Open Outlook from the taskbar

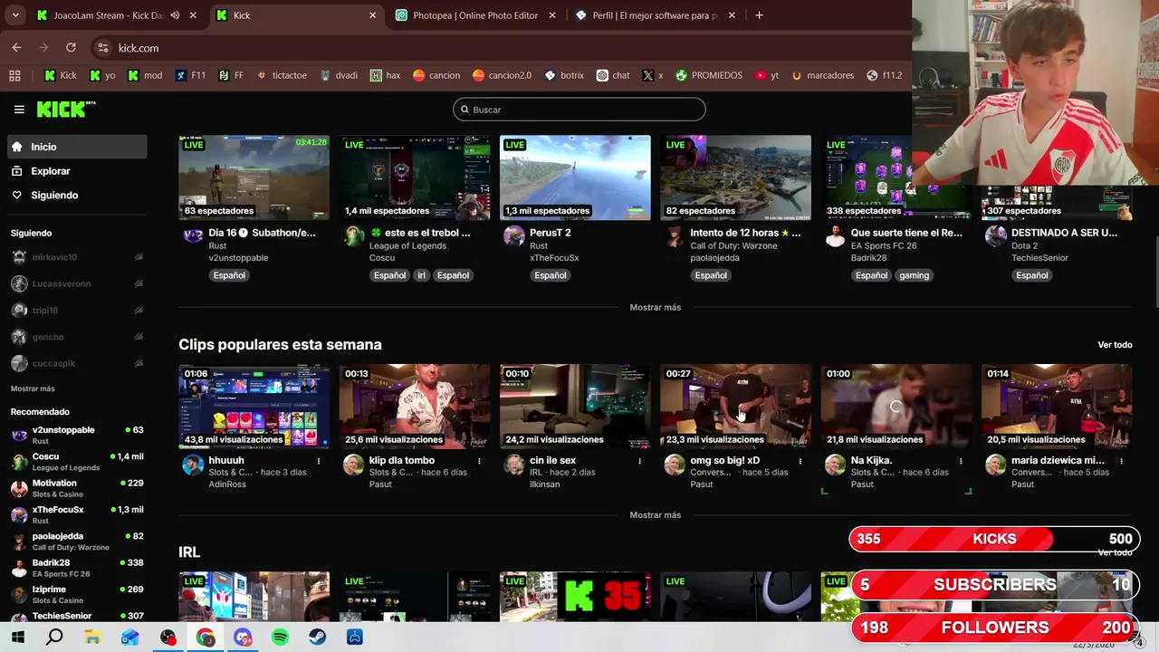tap(129, 638)
